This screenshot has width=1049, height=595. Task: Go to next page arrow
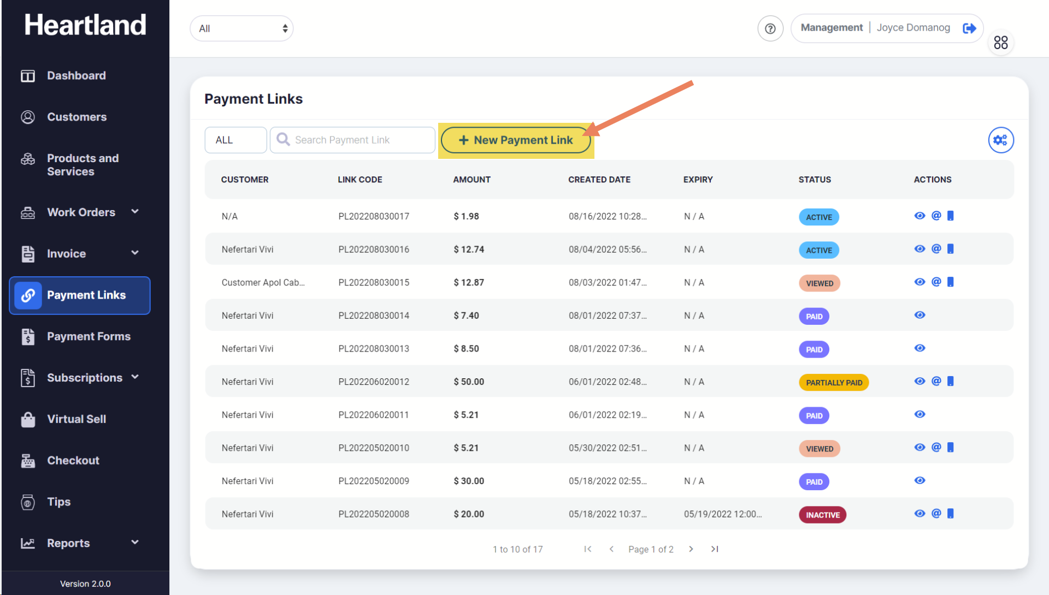tap(691, 549)
